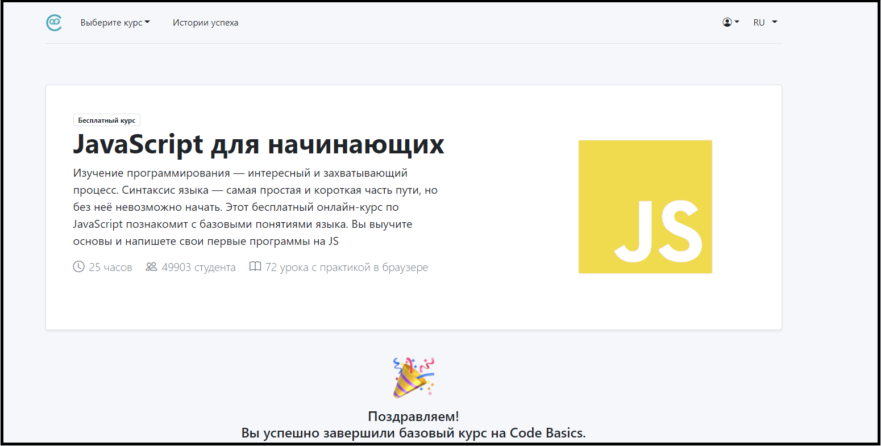Click the yellow JS logo image
Viewport: 881px width, 446px height.
point(645,207)
